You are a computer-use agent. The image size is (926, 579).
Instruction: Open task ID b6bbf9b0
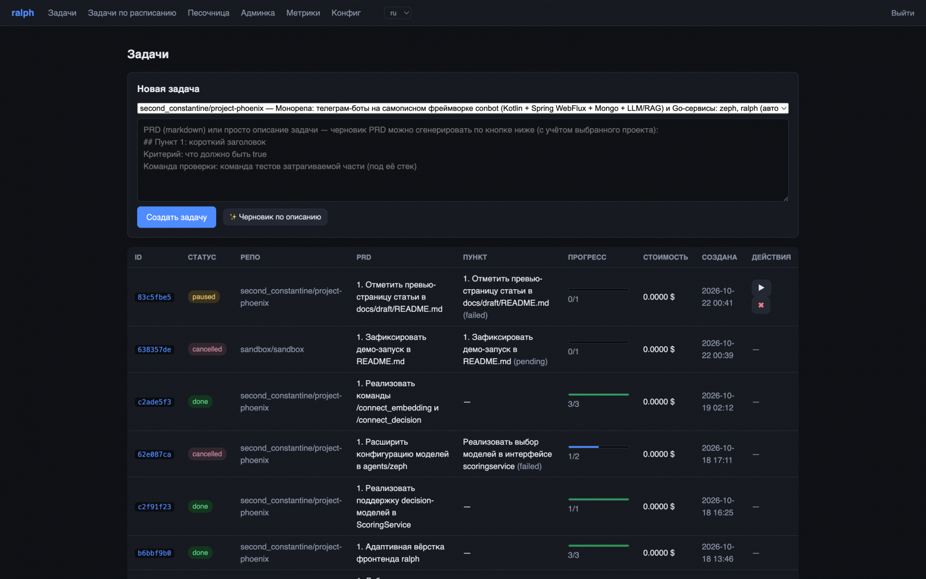(154, 553)
